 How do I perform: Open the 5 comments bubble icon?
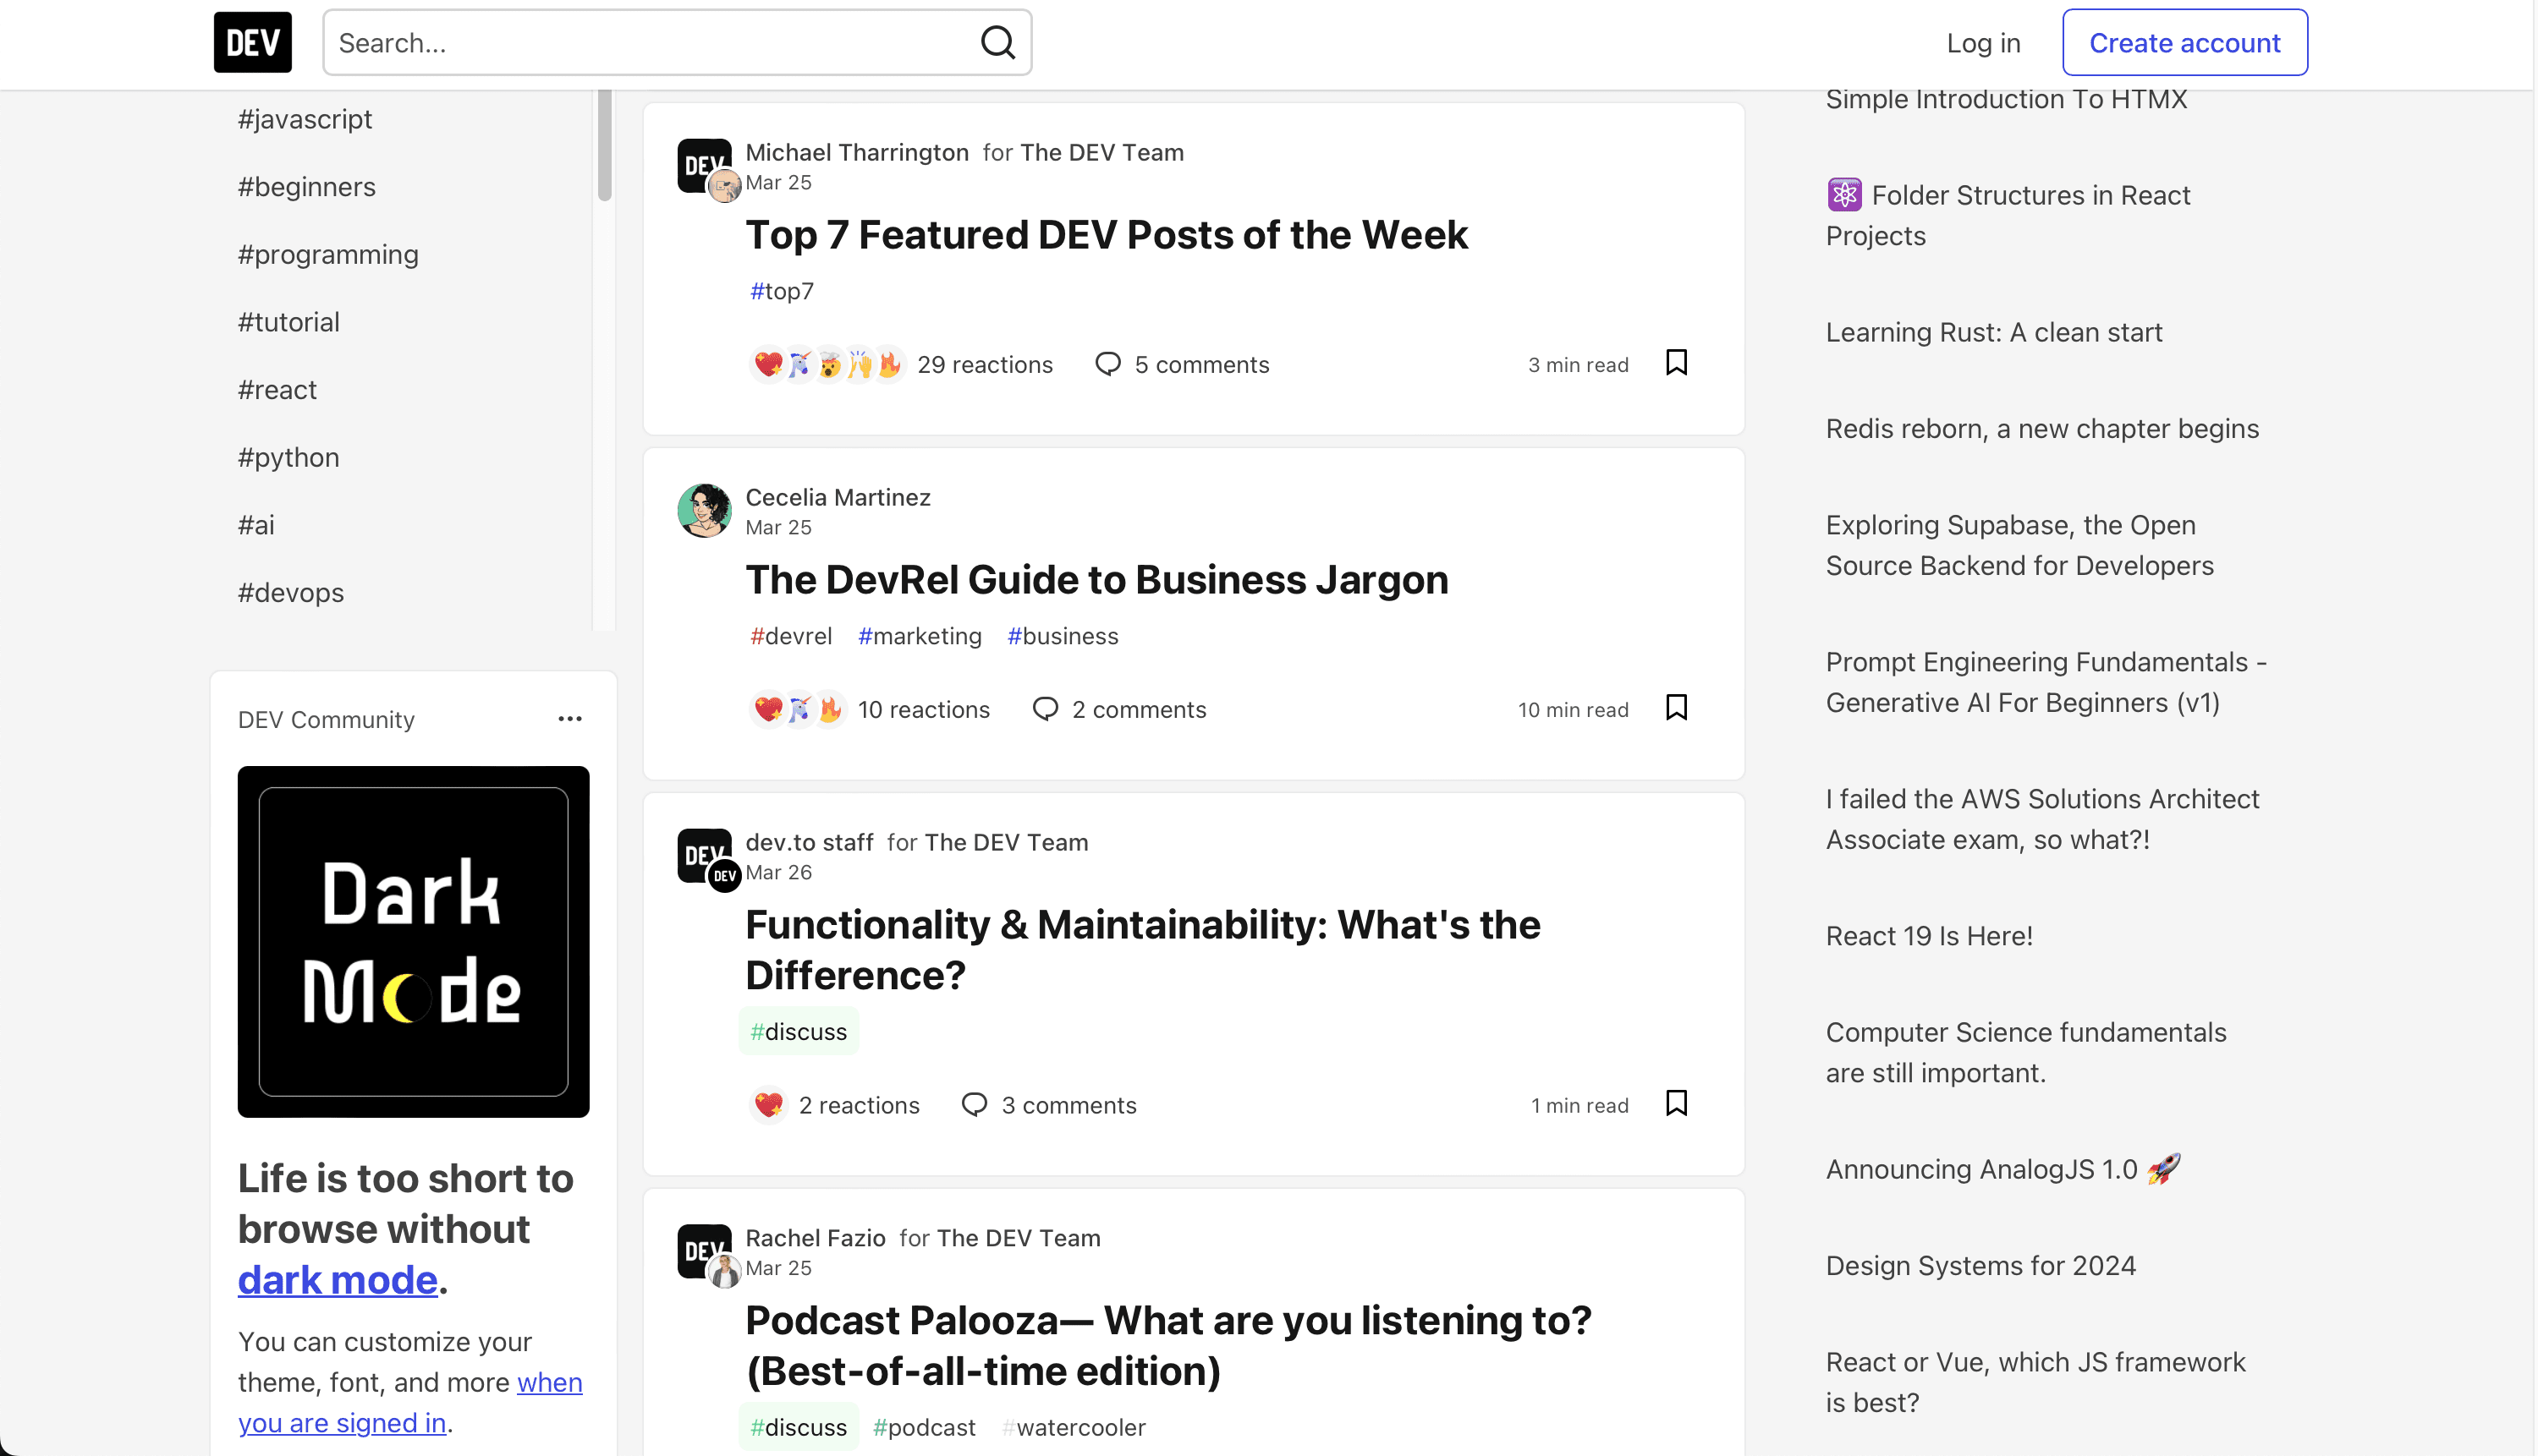click(1107, 364)
